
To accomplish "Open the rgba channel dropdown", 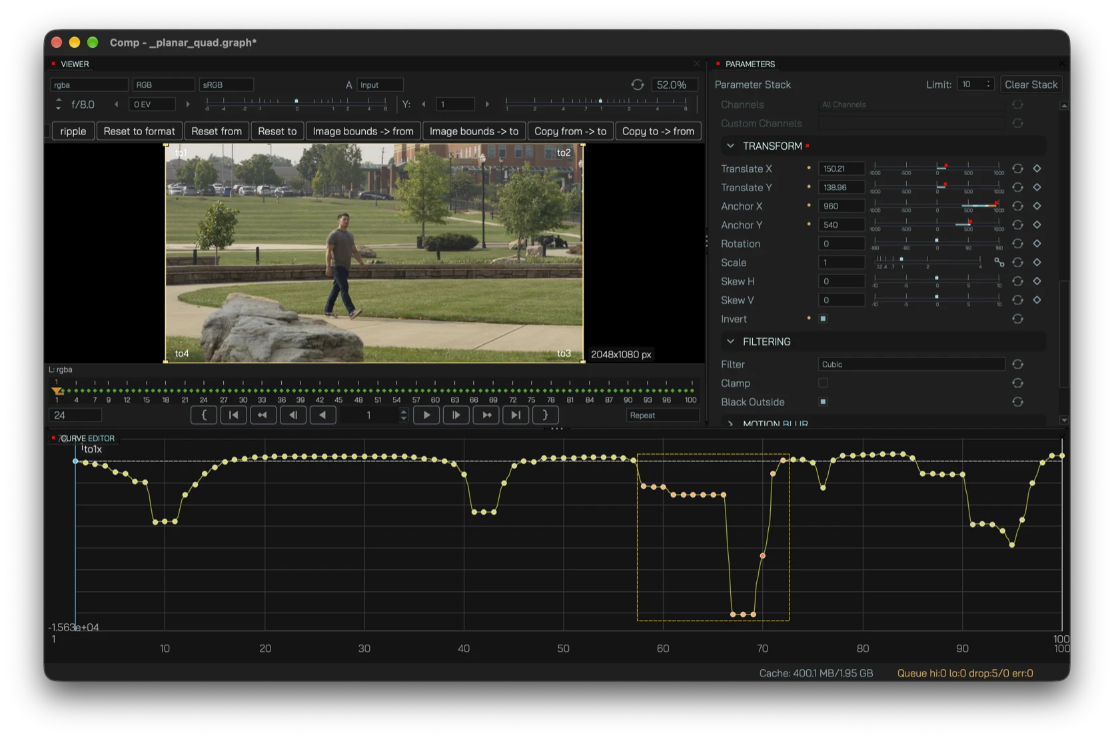I will click(x=89, y=85).
